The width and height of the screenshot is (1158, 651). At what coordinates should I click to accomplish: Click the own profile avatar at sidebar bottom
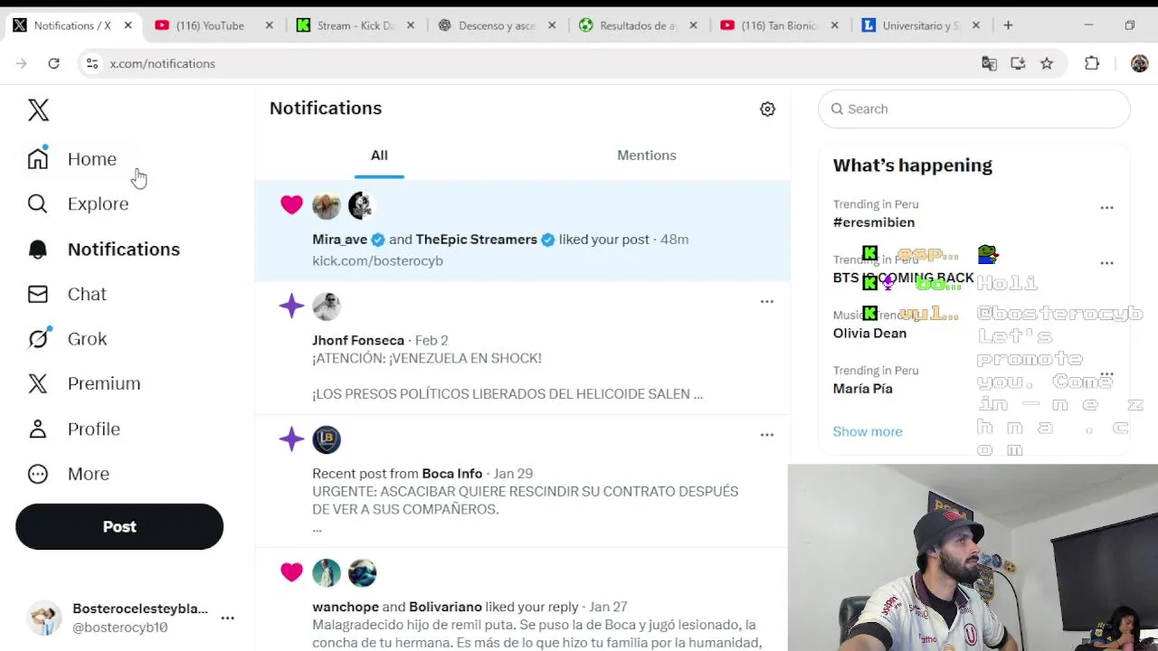pyautogui.click(x=44, y=618)
